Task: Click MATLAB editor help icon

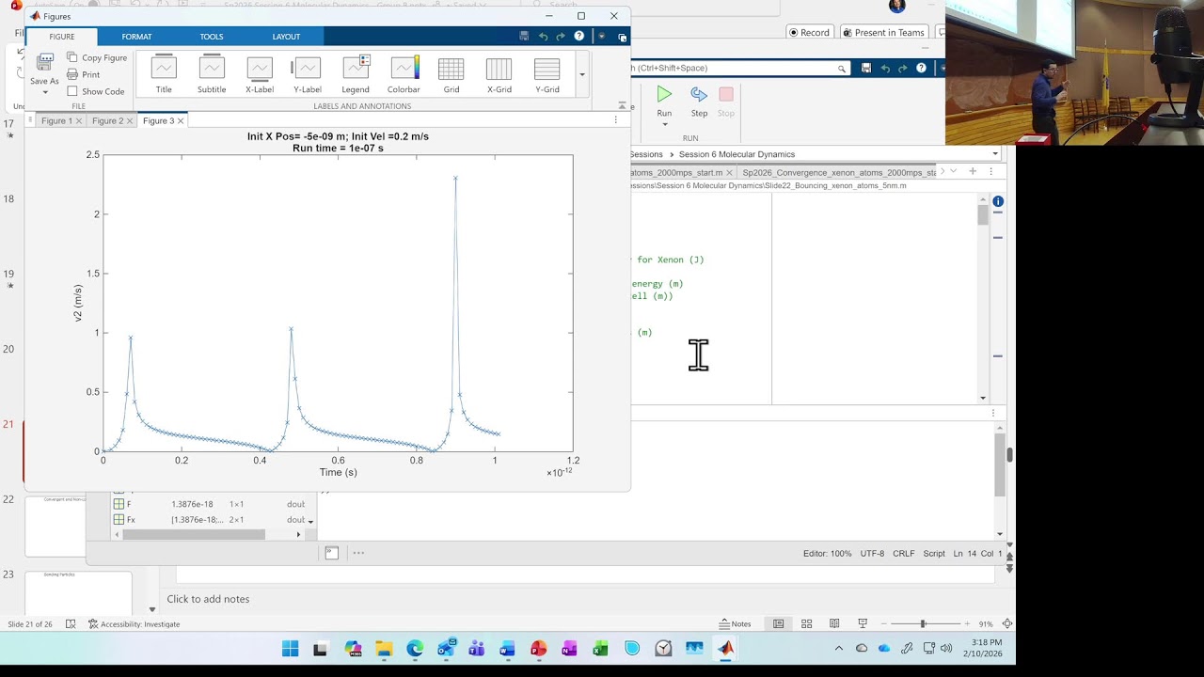Action: [x=921, y=68]
